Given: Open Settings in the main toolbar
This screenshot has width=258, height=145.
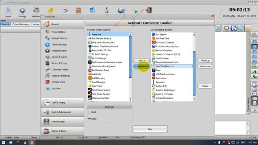Looking at the screenshot, I should (22, 12).
